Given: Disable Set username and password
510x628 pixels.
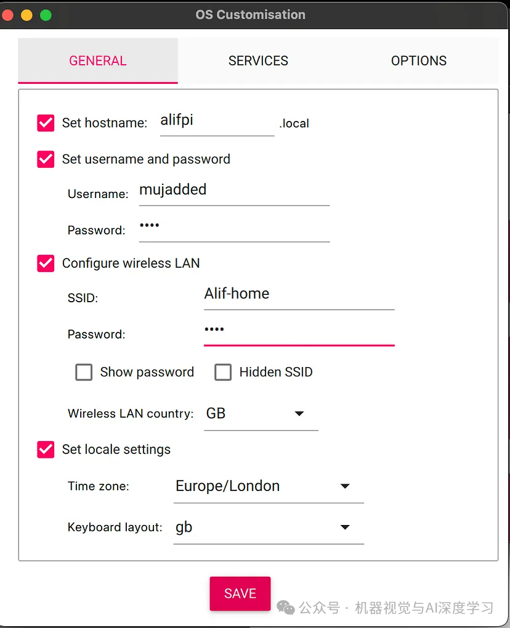Looking at the screenshot, I should point(45,159).
